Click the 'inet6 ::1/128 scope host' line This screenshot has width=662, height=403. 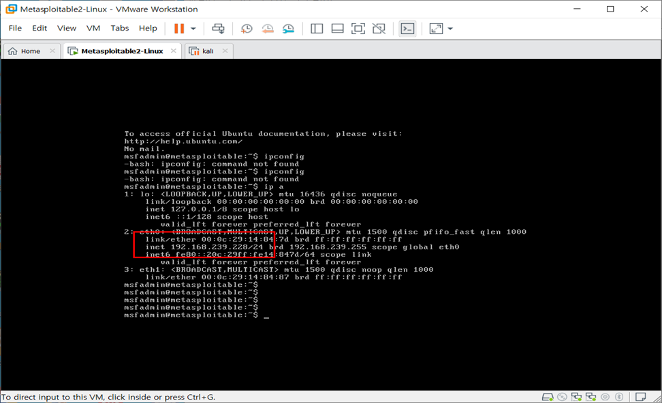207,217
